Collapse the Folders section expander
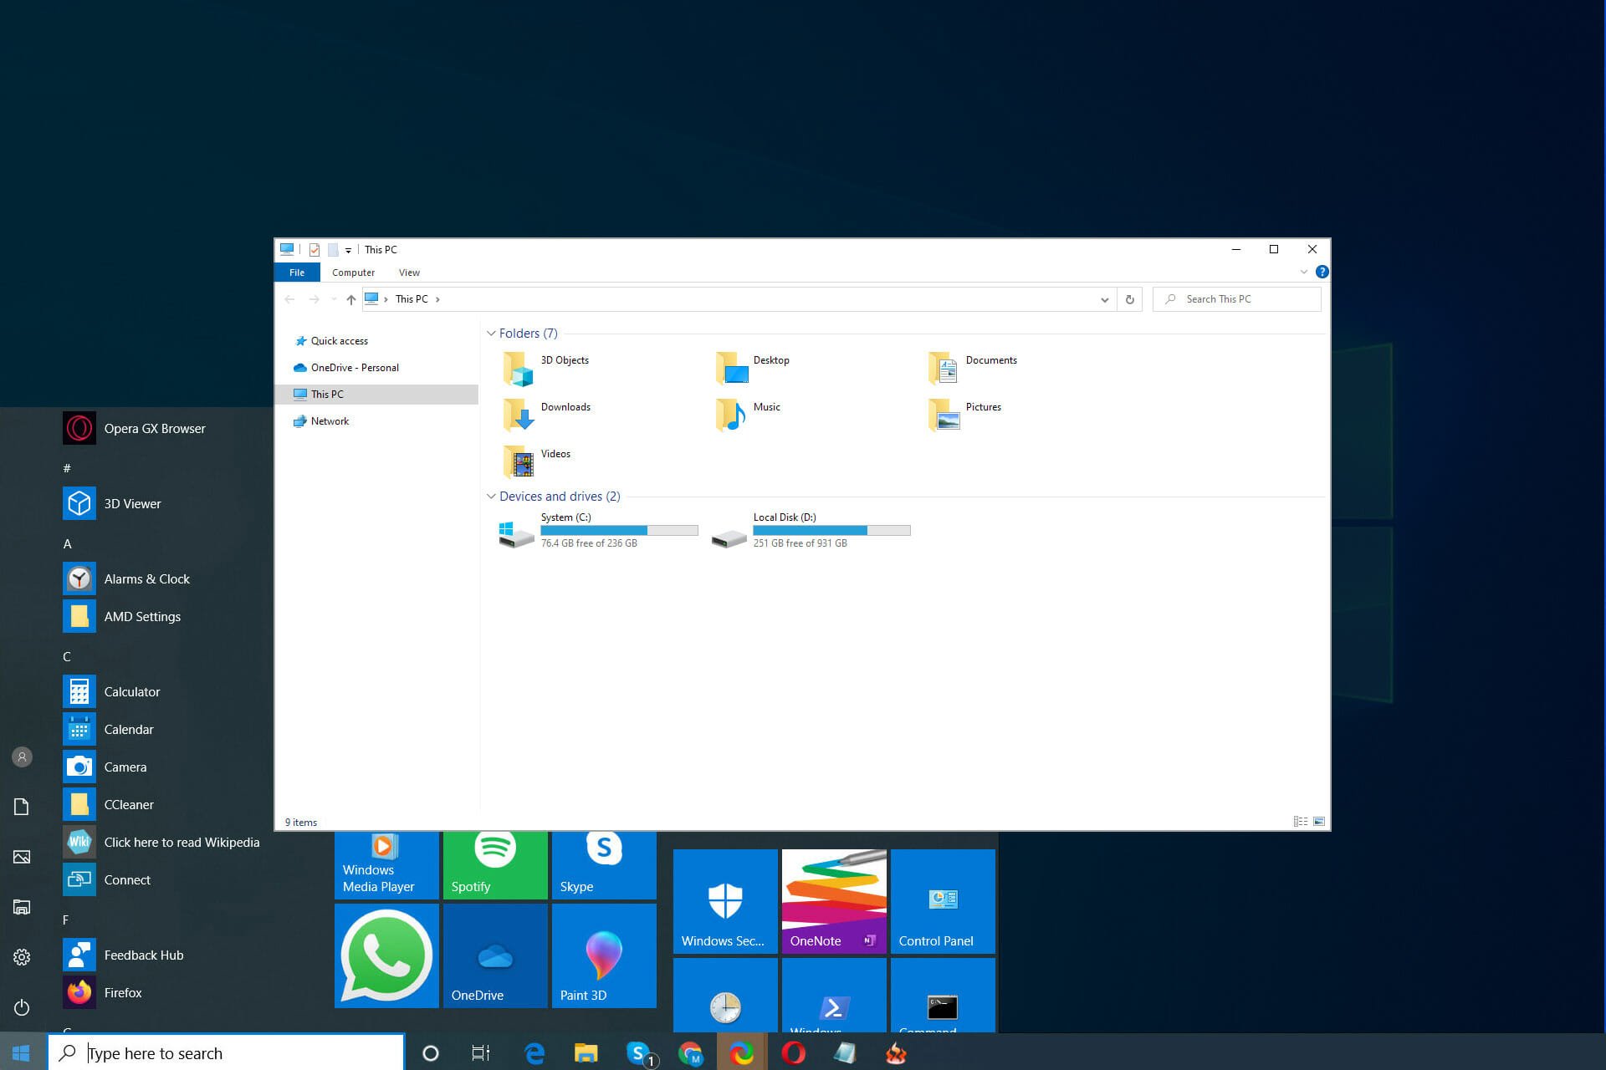1606x1070 pixels. [x=491, y=334]
